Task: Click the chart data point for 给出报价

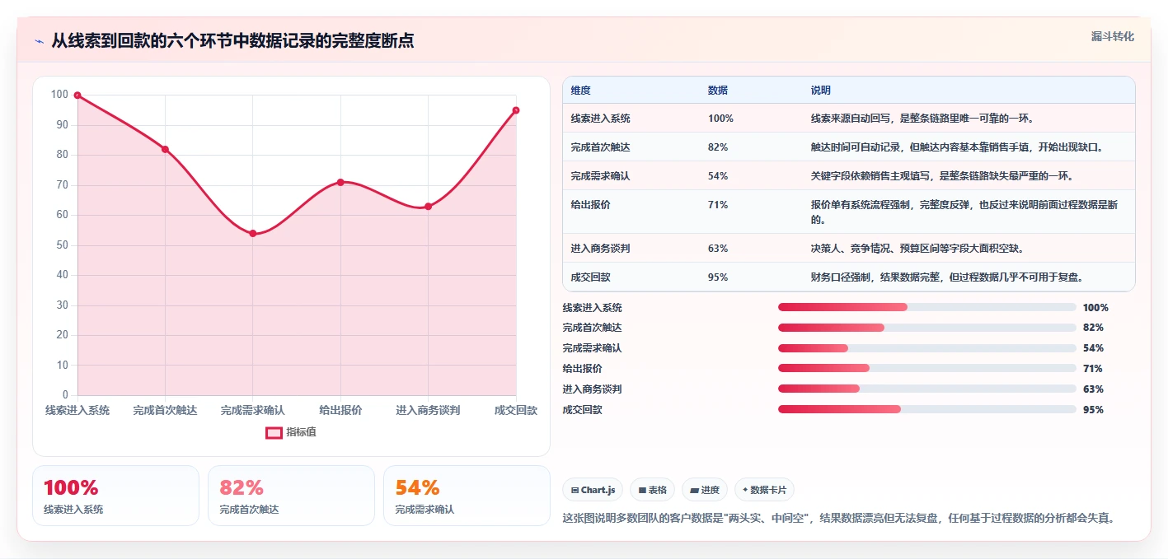Action: point(340,182)
